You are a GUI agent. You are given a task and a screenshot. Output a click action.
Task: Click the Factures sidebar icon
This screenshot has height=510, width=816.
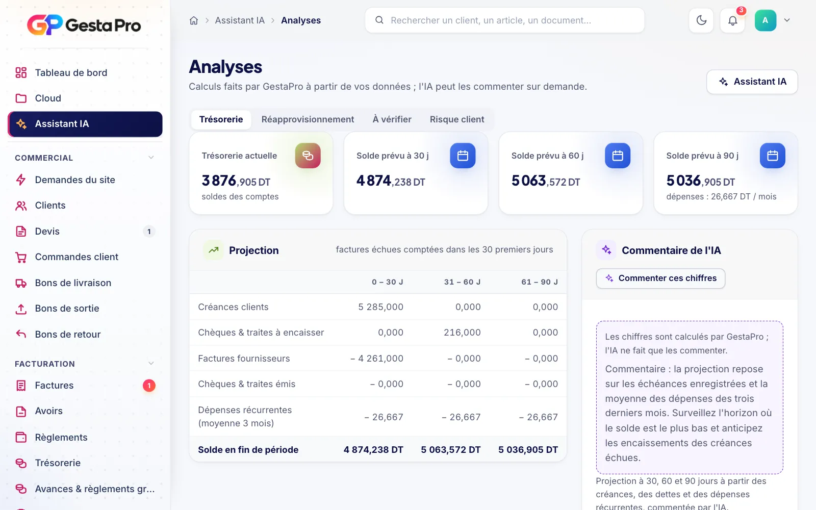coord(21,386)
